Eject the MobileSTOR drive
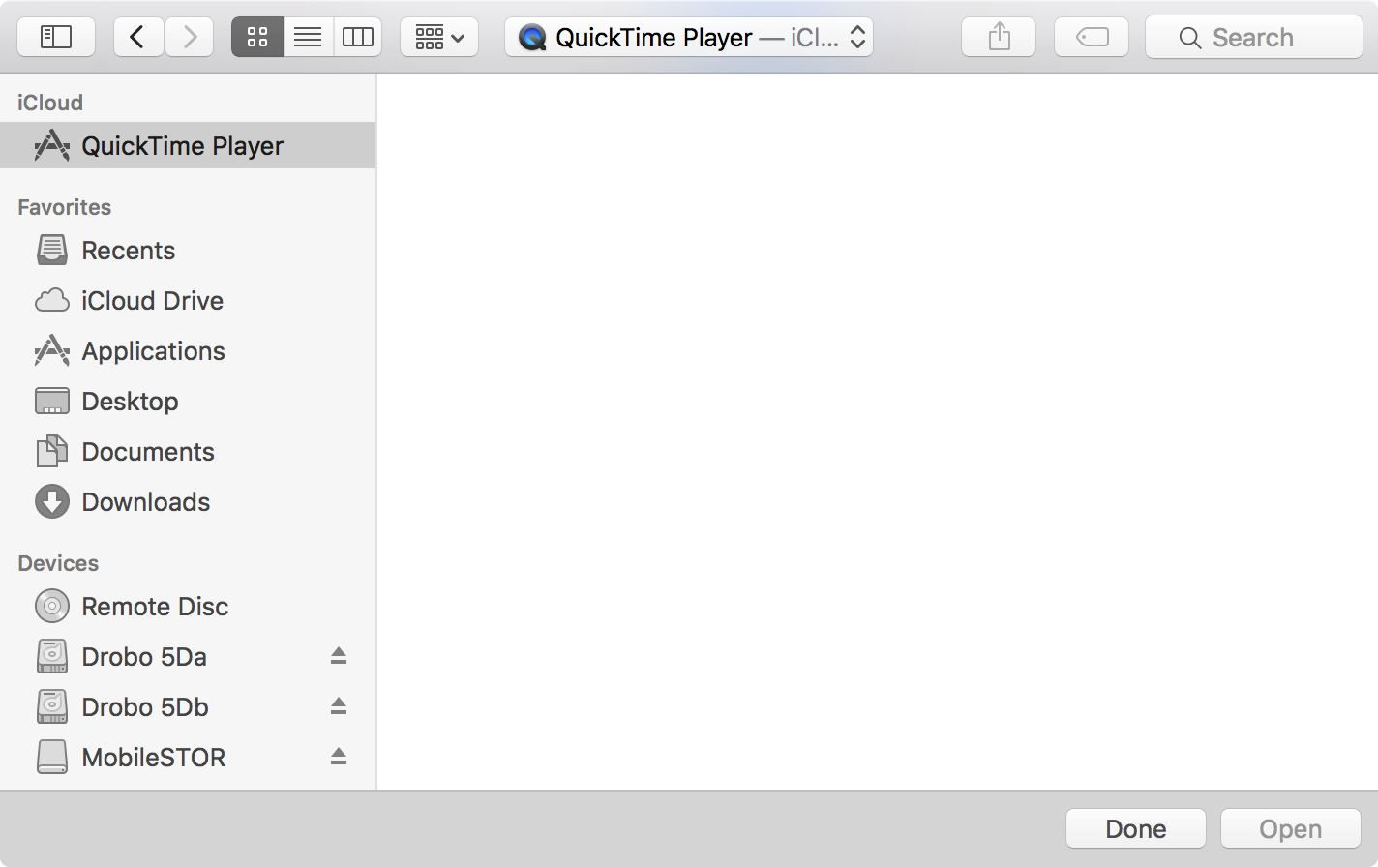Screen dimensions: 1378x867 pyautogui.click(x=338, y=757)
